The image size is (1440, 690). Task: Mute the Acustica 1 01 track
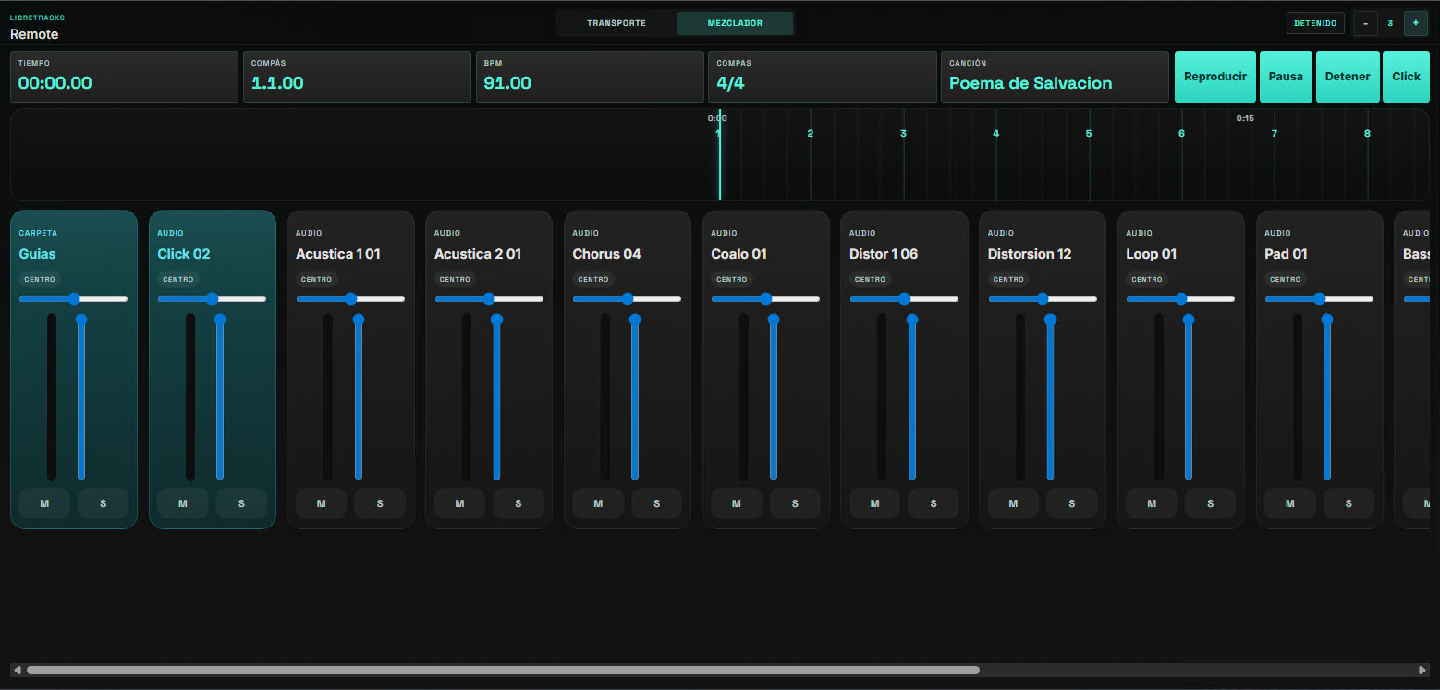[x=321, y=503]
